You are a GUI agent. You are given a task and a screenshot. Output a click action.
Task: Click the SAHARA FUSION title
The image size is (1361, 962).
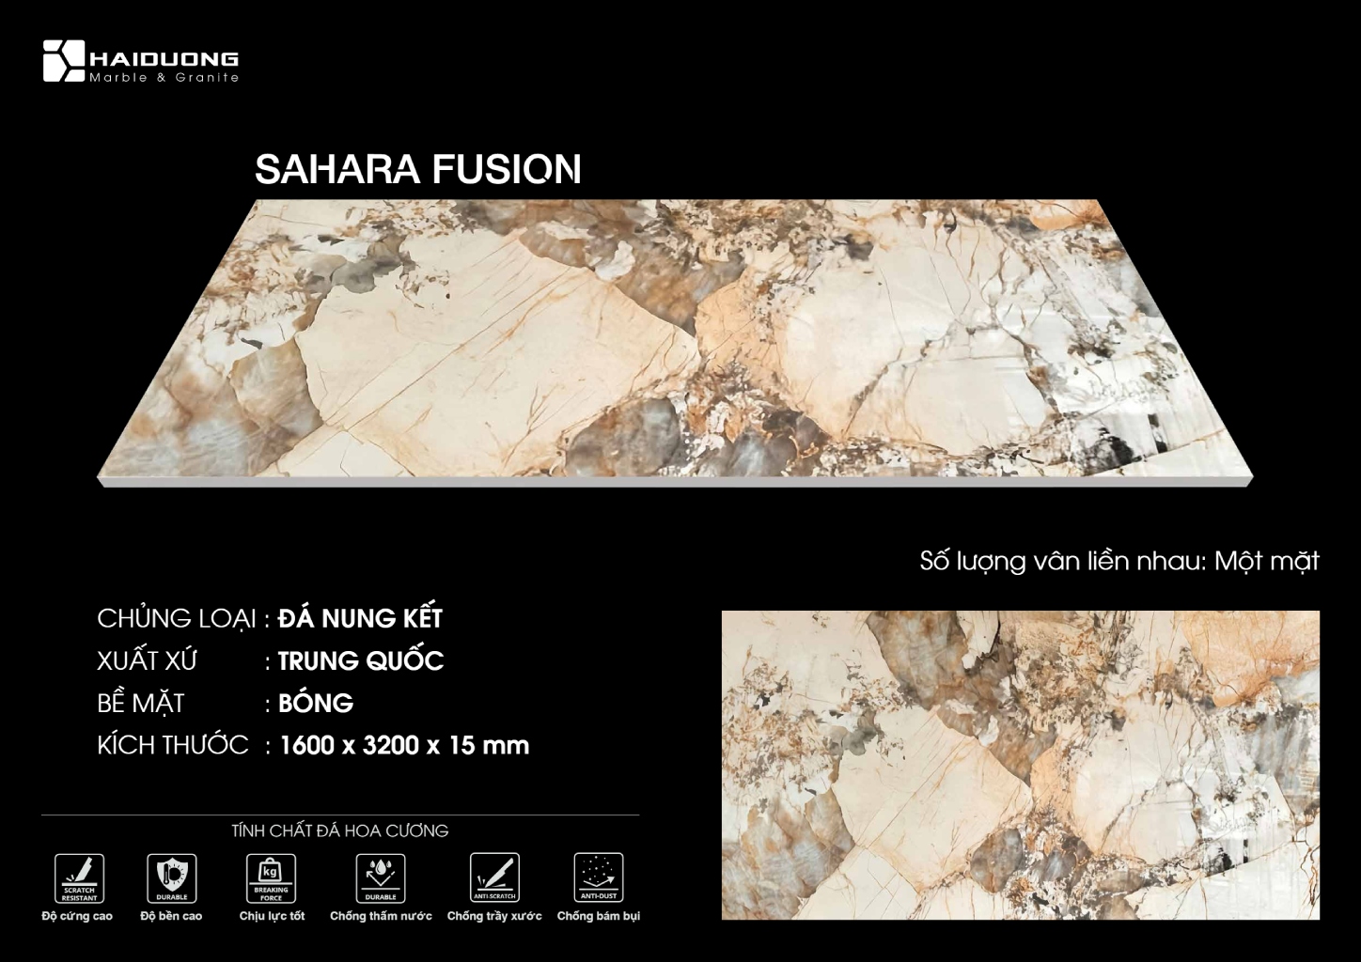tap(418, 169)
